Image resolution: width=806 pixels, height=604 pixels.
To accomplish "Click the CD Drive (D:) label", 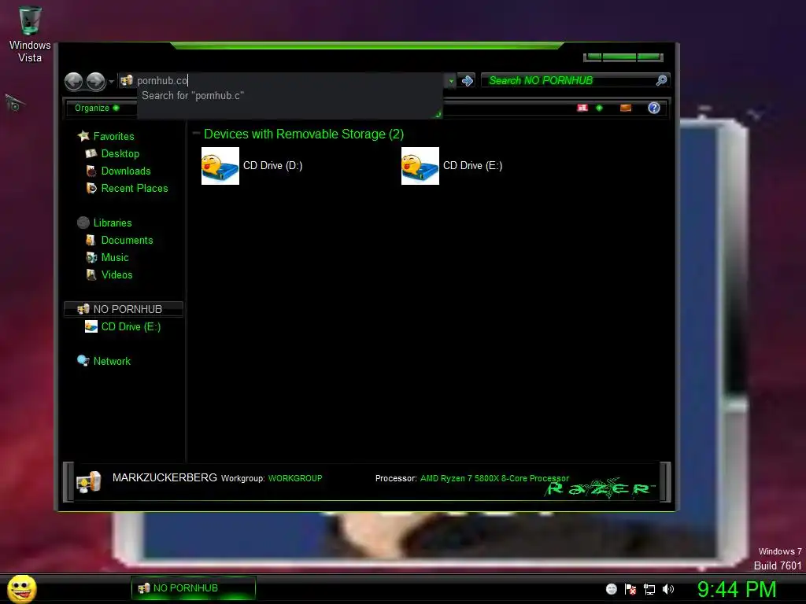I will 273,165.
